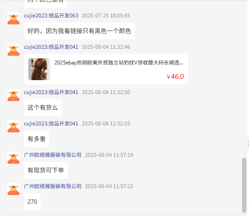Expand side panel arrow at right edge
249x216 pixels.
coord(248,143)
